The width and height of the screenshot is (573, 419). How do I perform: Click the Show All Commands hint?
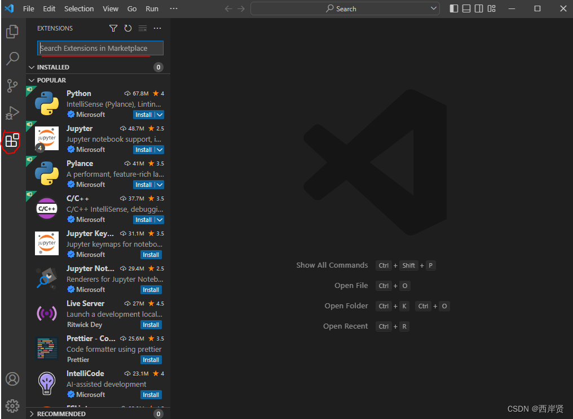click(332, 265)
